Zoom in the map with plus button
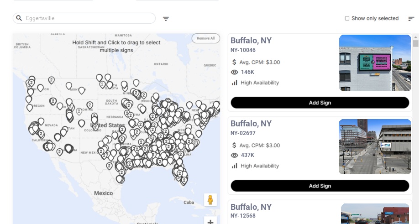This screenshot has width=420, height=224. click(210, 221)
